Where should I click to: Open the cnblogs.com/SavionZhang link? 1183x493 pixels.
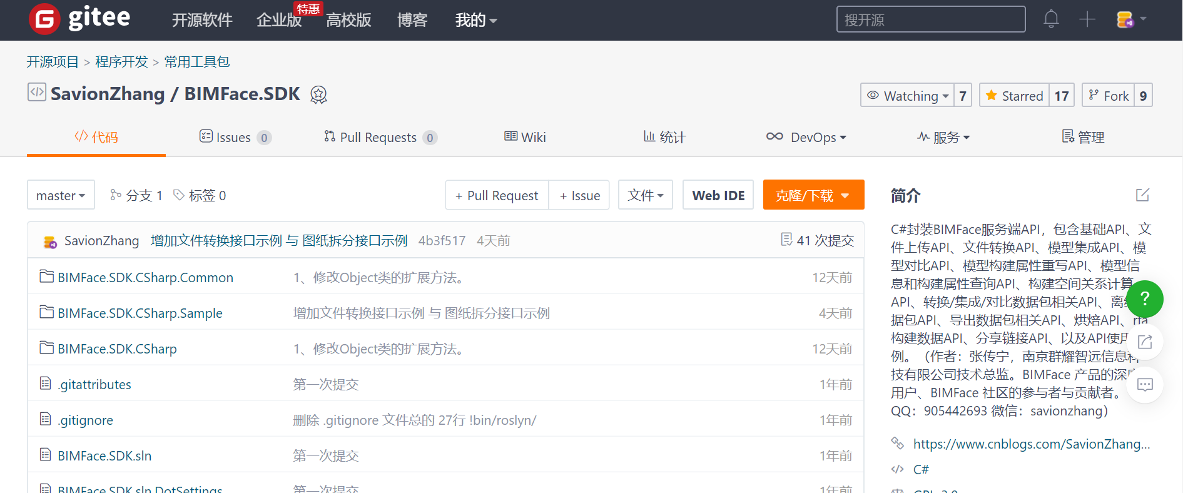point(1032,444)
